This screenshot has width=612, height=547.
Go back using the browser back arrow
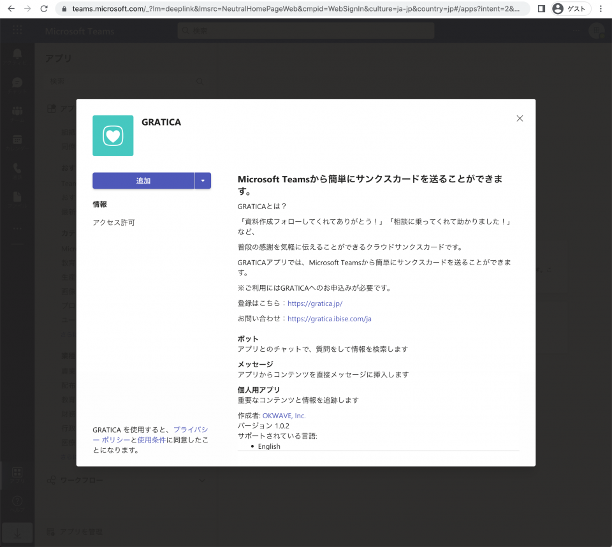pyautogui.click(x=11, y=8)
